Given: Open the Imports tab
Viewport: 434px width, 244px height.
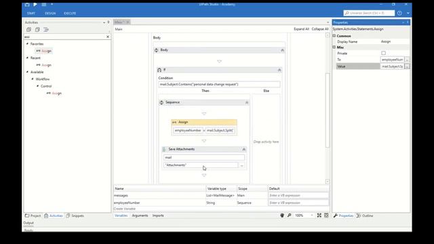Looking at the screenshot, I should pos(158,216).
